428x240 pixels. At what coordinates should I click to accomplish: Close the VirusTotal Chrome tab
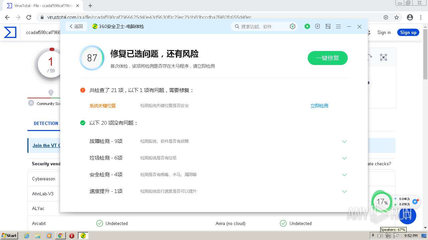coord(78,6)
